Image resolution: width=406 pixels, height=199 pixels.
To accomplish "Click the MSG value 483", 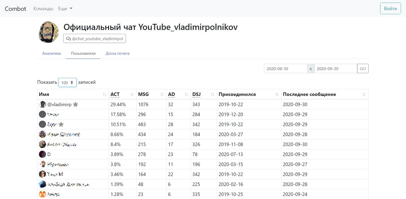I will (x=142, y=125).
